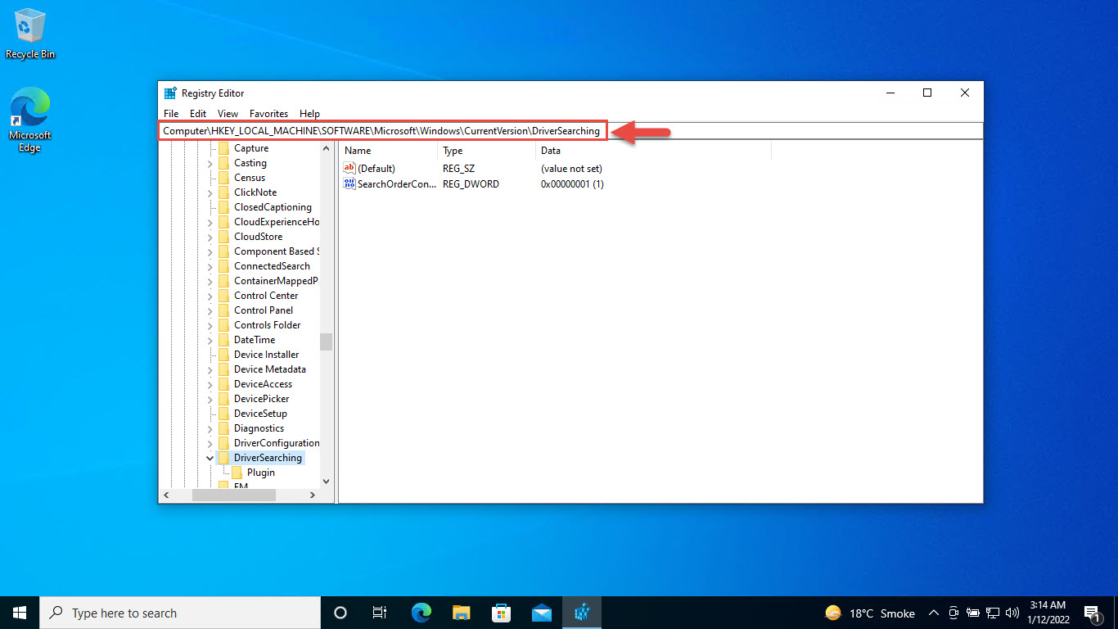Open the File menu
Viewport: 1118px width, 629px height.
tap(171, 114)
